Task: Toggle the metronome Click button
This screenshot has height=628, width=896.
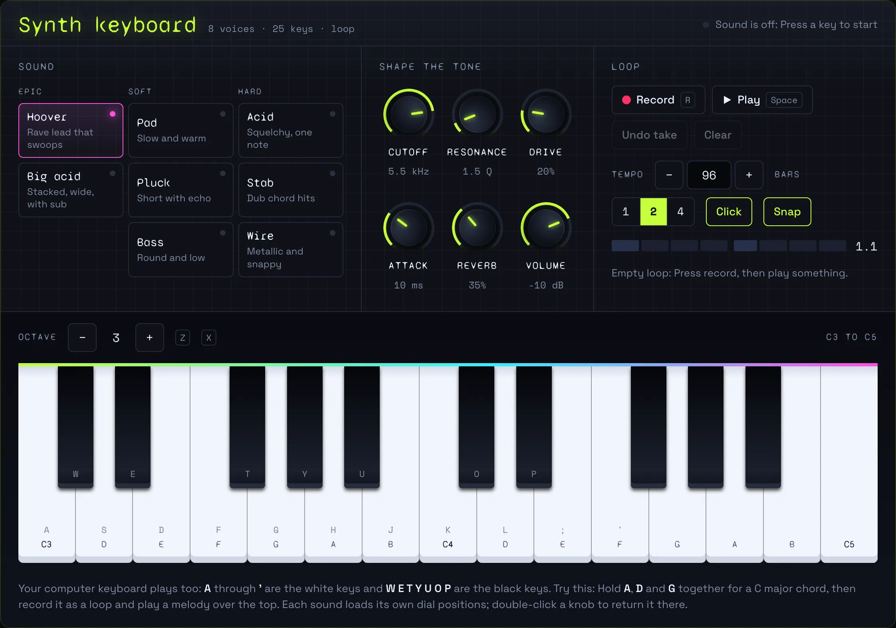Action: tap(729, 212)
